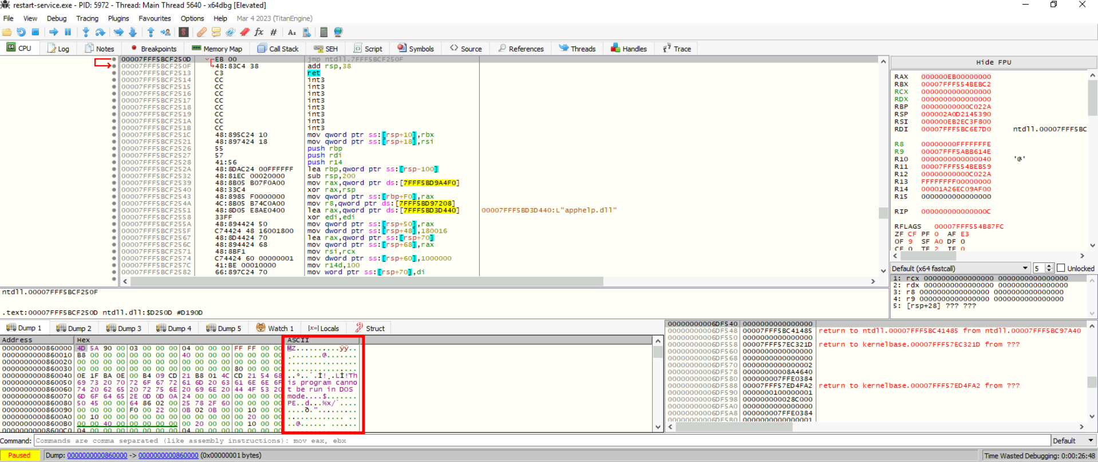Screen dimensions: 1098x462
Task: Follow the dump address link in status bar
Action: coord(97,456)
